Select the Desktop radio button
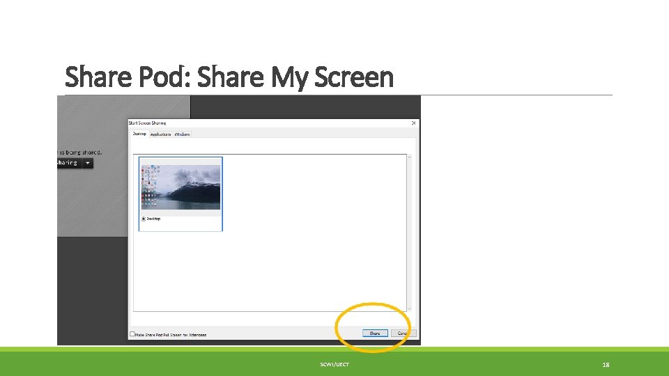Viewport: 669px width, 376px height. point(144,219)
